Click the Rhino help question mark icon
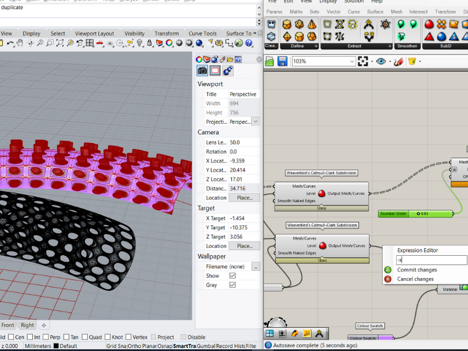 click(x=250, y=43)
